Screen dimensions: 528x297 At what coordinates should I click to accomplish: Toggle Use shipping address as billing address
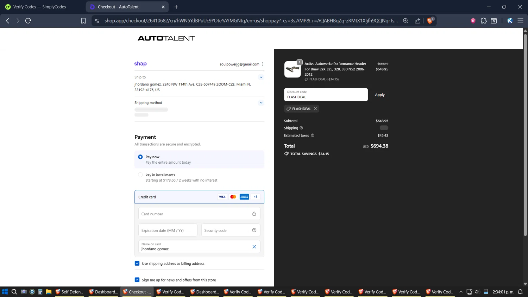click(x=137, y=263)
